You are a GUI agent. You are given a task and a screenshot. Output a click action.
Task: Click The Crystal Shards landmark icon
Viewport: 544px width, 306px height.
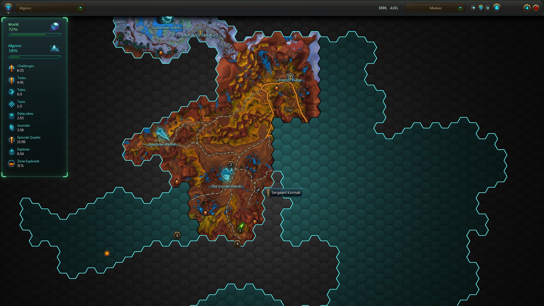pos(227,174)
